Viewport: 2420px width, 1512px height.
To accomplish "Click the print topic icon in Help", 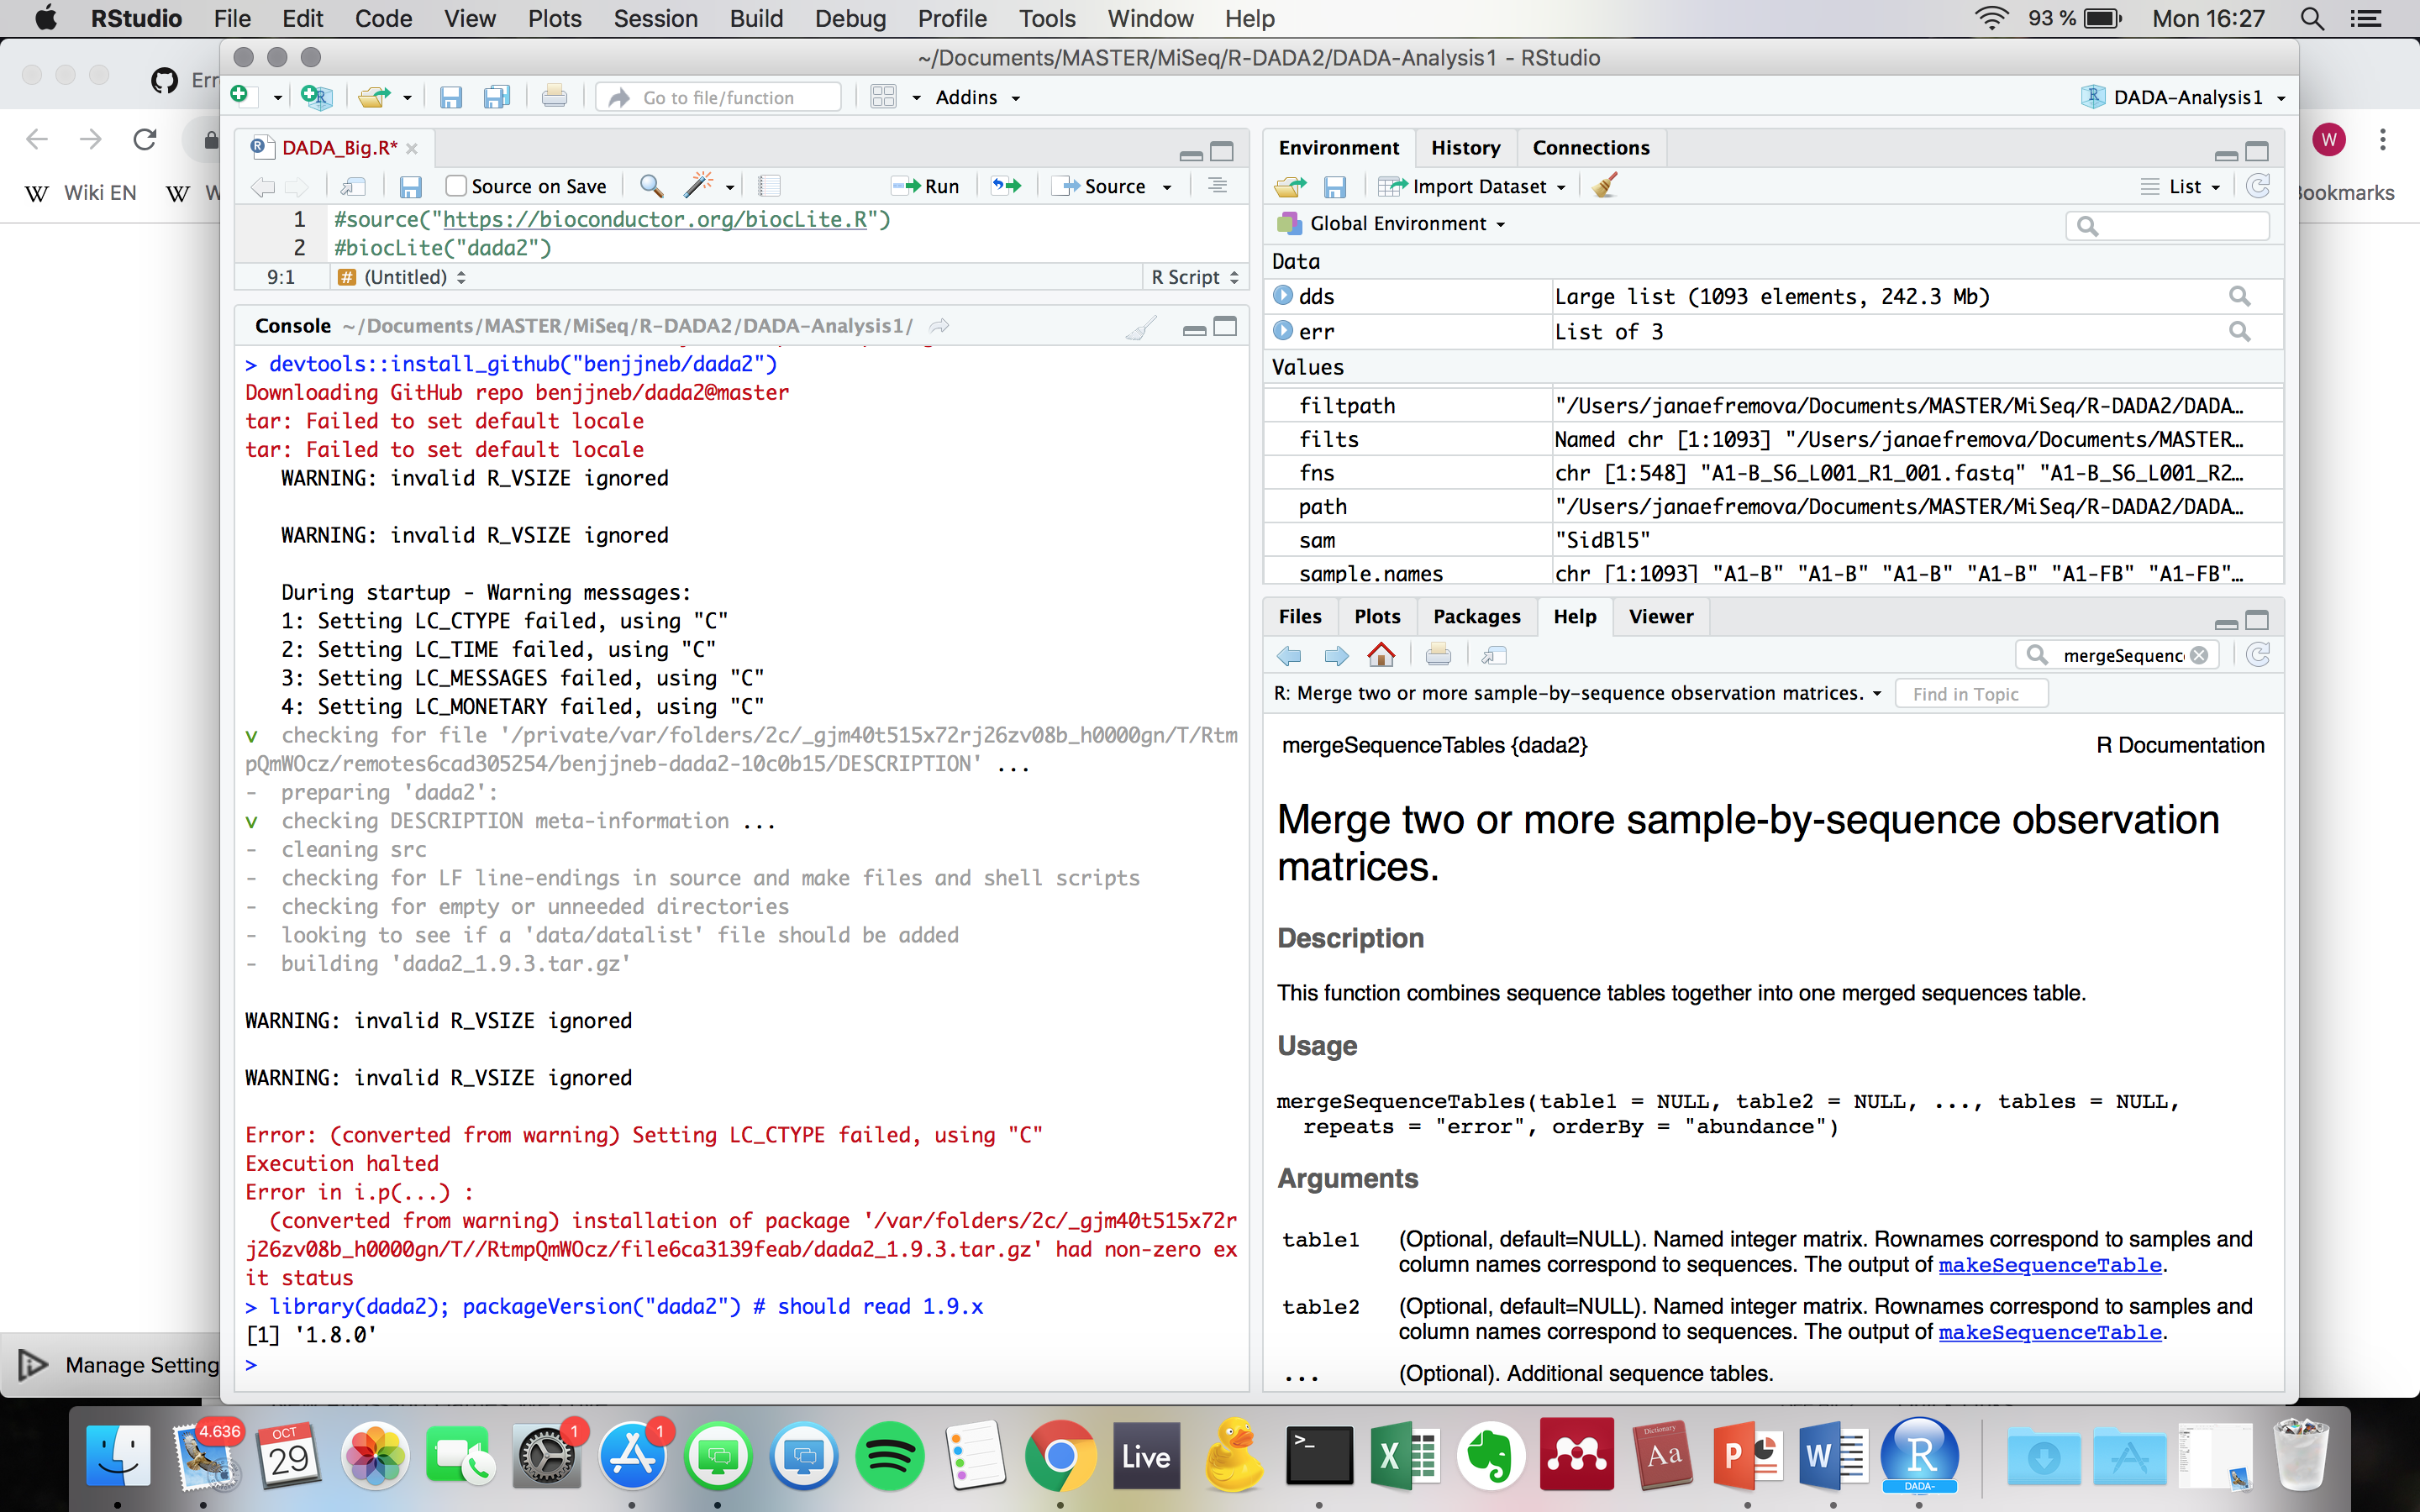I will pos(1438,655).
